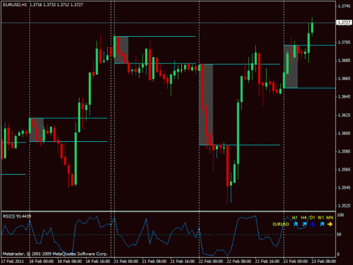
Task: Click the 1.3665 price axis label
Action: (344, 79)
